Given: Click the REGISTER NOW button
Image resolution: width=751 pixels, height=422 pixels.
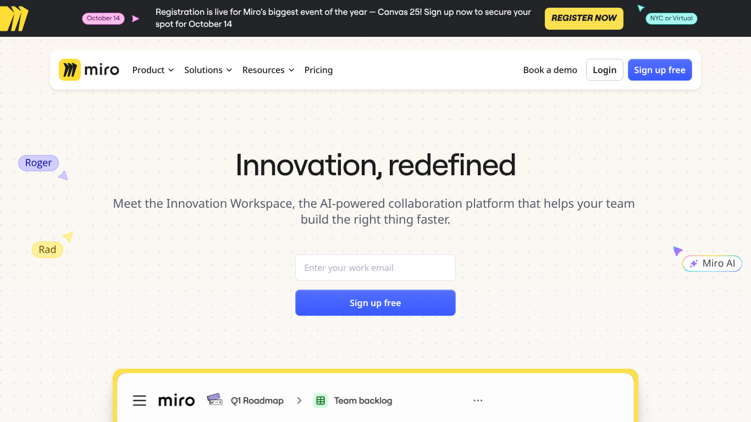Looking at the screenshot, I should pos(584,18).
